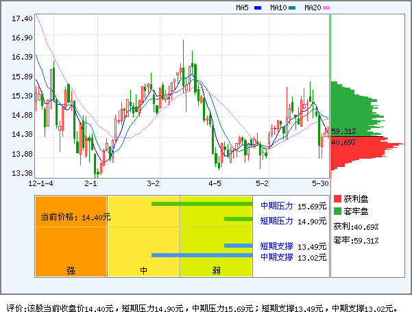Click the 套牢:59.31% statistic
The width and height of the screenshot is (412, 312).
(356, 240)
